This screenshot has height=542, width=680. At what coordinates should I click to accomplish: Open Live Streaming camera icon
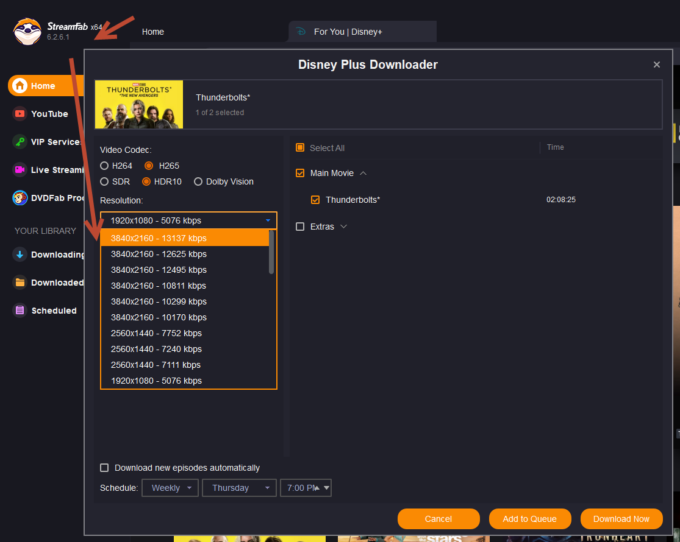point(20,170)
